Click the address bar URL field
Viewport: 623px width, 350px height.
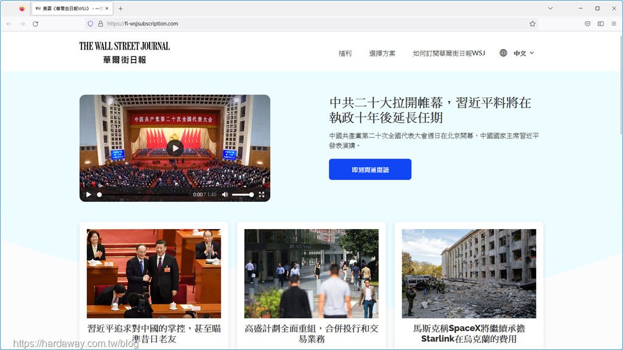click(312, 24)
